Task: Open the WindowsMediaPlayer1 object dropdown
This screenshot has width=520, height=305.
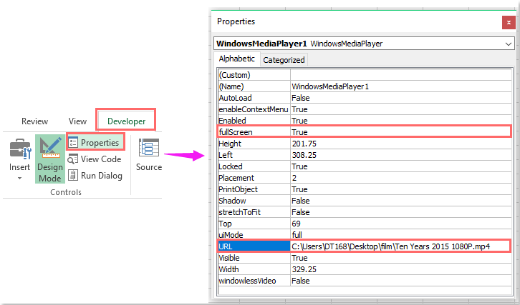Action: pos(507,44)
